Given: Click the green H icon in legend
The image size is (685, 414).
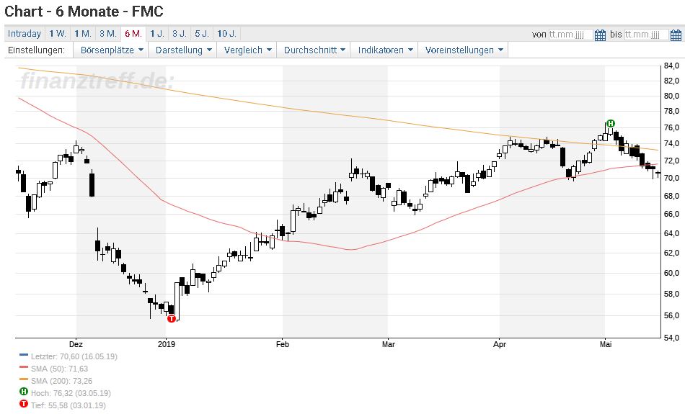Looking at the screenshot, I should [24, 392].
